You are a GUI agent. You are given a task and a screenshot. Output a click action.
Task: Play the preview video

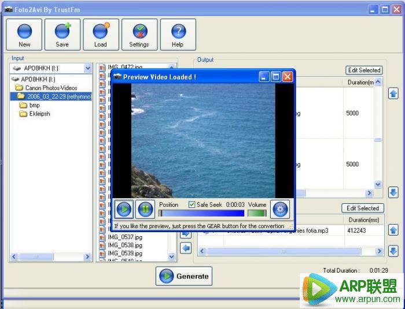click(124, 209)
